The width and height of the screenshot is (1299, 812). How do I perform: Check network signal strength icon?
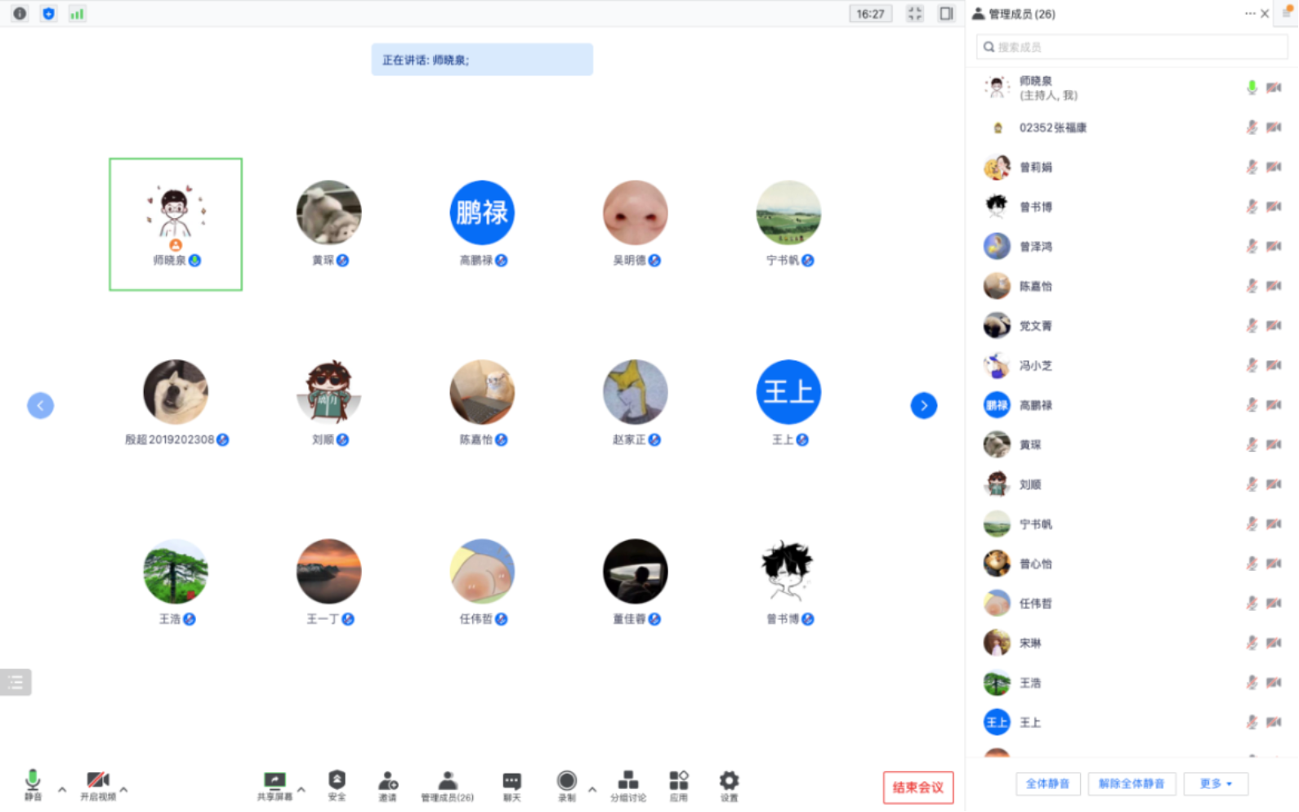tap(77, 14)
